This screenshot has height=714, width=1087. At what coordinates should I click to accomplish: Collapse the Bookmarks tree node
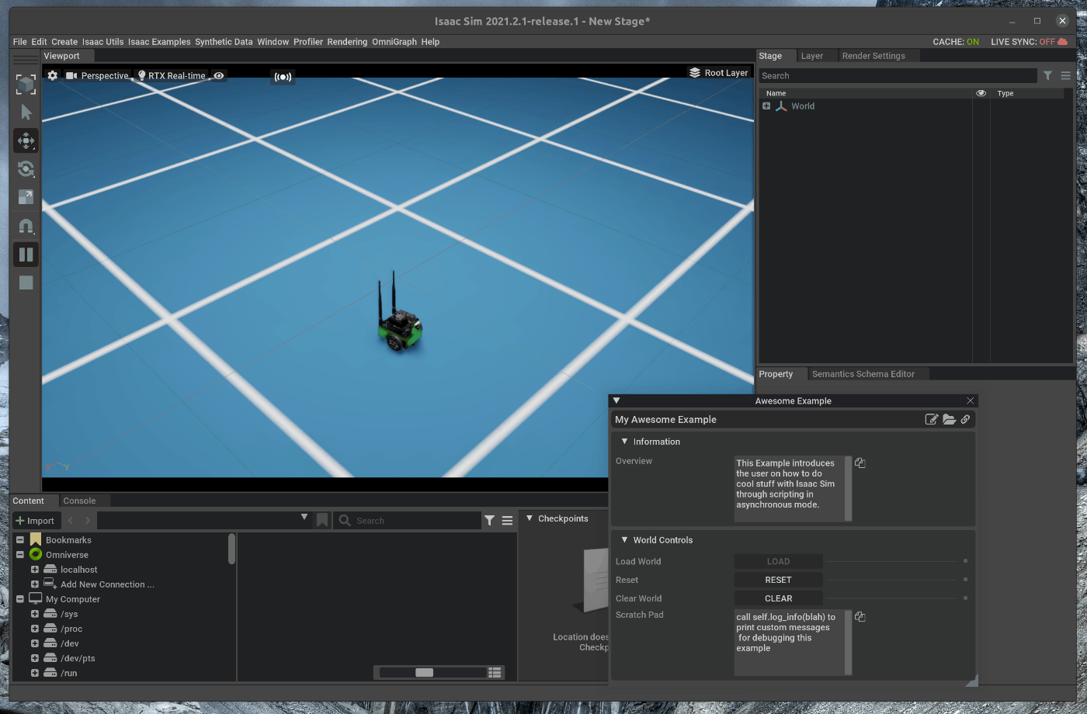(20, 539)
